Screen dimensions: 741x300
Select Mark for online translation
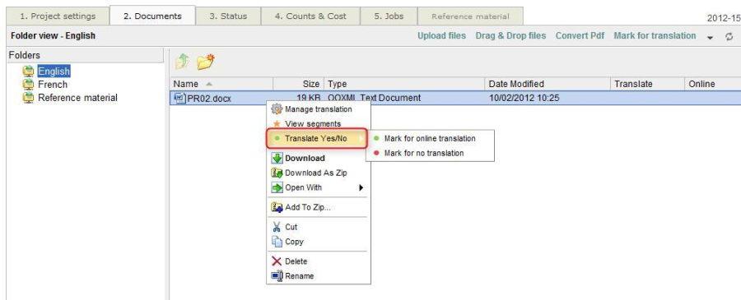430,139
